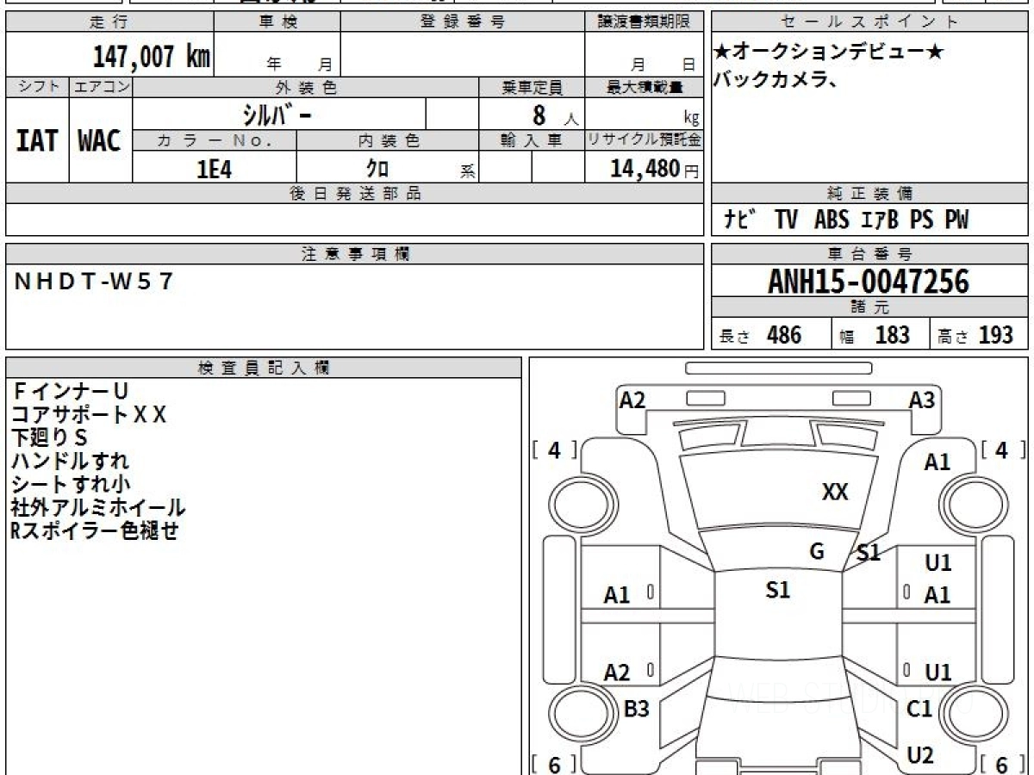This screenshot has width=1034, height=775.
Task: Click the エアコン header cell
Action: click(101, 87)
